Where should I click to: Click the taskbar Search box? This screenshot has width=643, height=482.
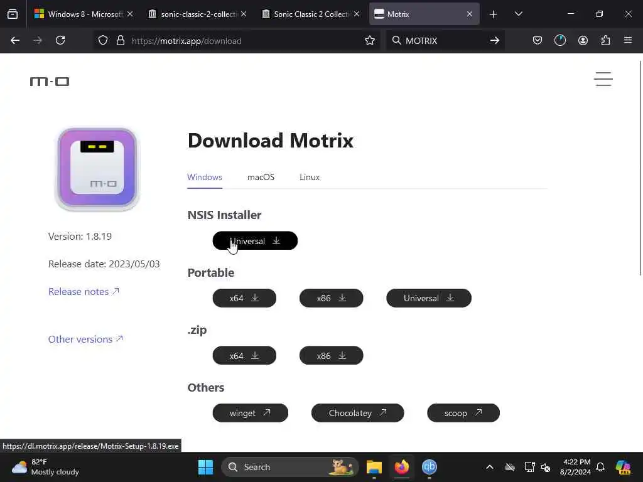[x=290, y=467]
